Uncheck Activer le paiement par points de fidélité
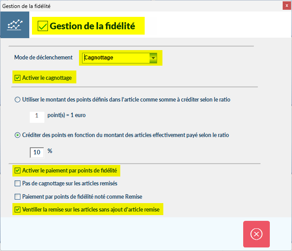The width and height of the screenshot is (292, 251). click(17, 170)
